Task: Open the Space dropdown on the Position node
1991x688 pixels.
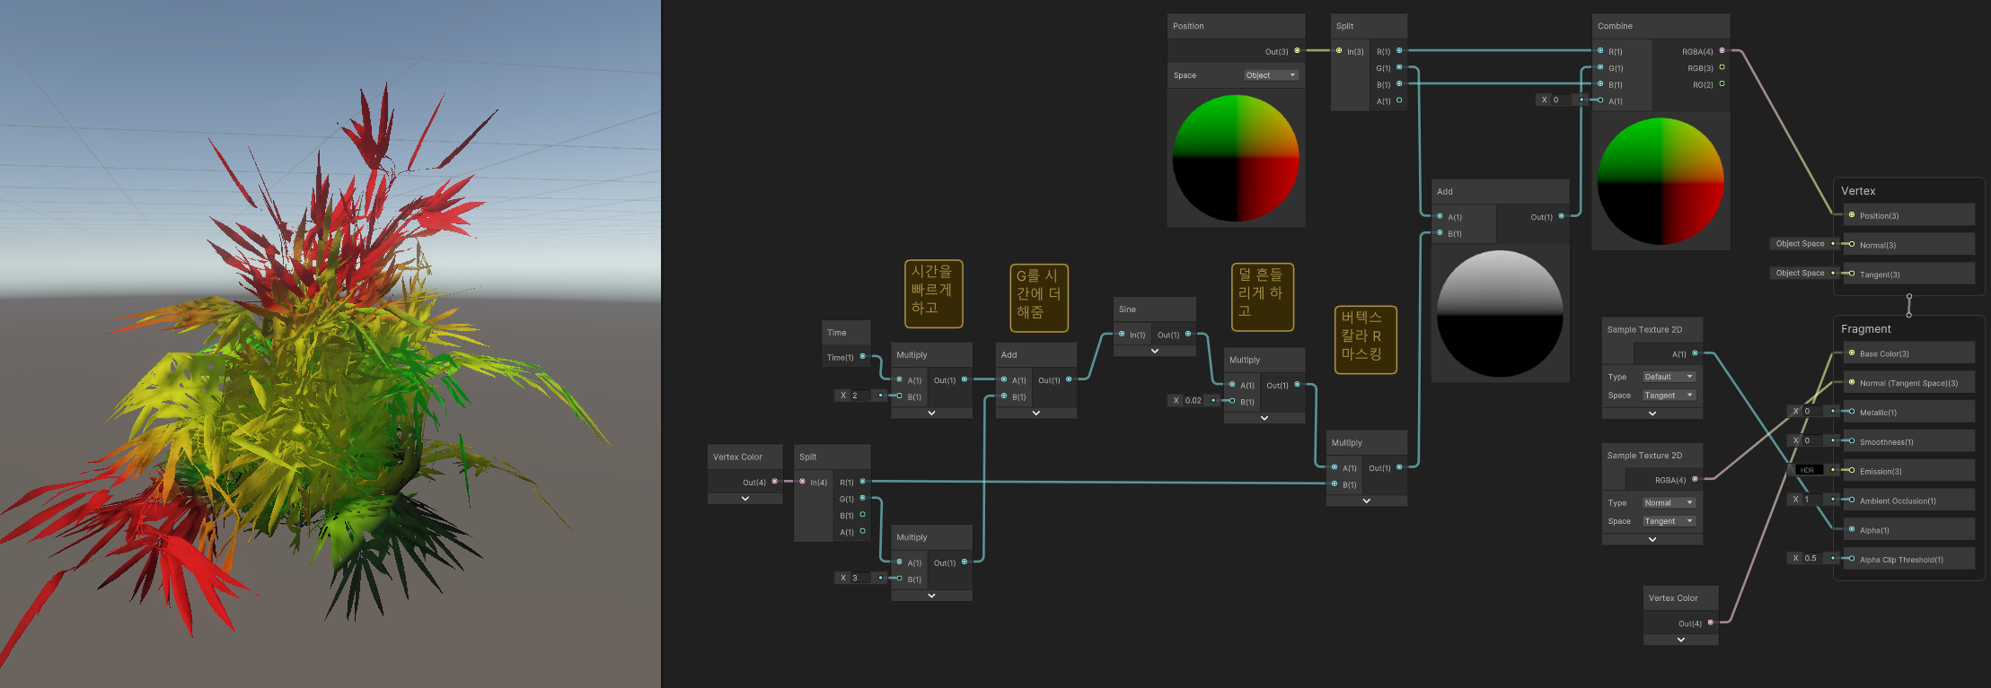Action: (x=1272, y=75)
